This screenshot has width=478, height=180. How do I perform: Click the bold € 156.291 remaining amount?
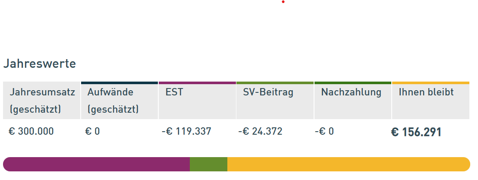pyautogui.click(x=416, y=132)
